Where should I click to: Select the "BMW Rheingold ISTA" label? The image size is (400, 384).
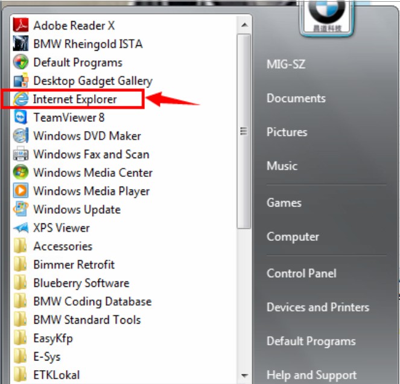click(x=88, y=43)
